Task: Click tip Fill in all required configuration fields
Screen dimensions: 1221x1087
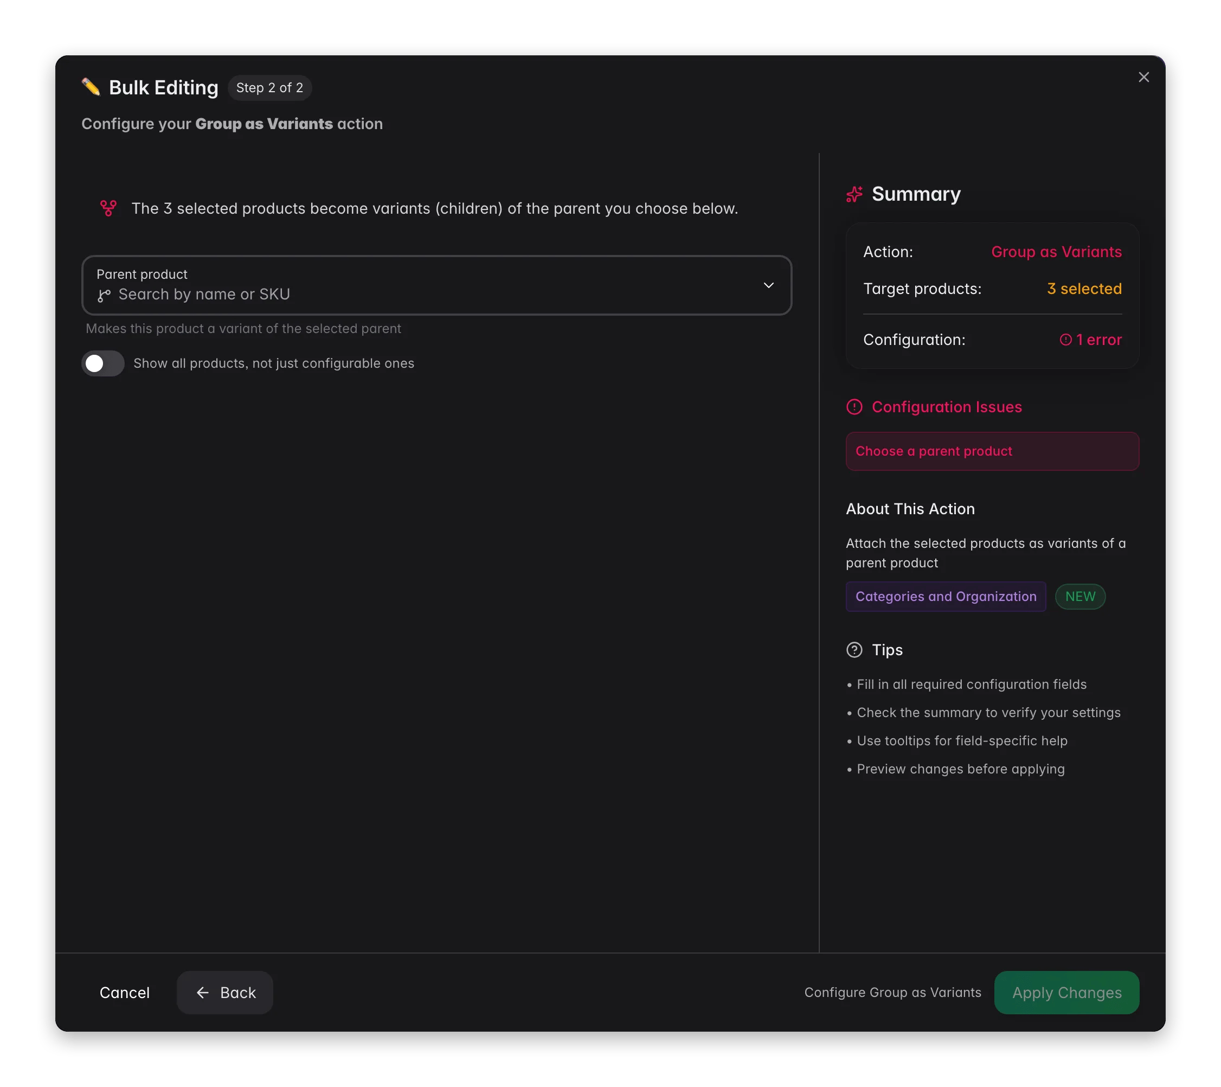Action: [x=971, y=684]
